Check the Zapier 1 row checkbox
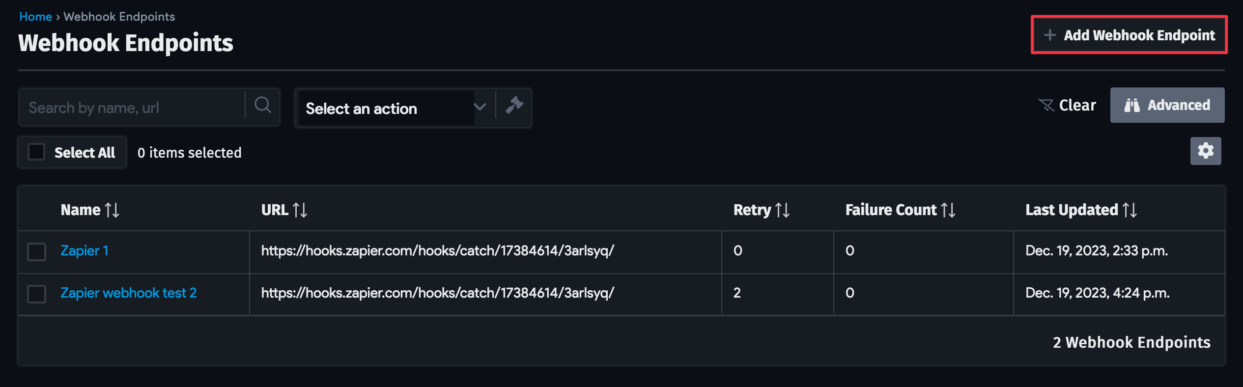 [x=36, y=251]
